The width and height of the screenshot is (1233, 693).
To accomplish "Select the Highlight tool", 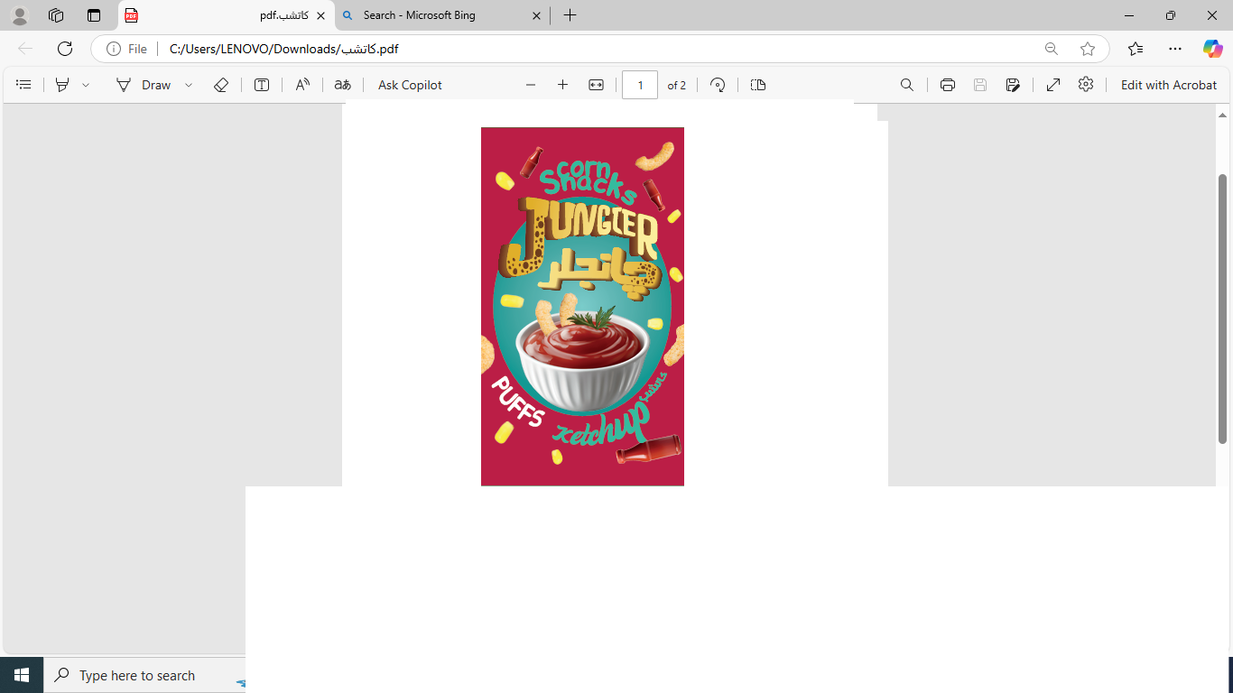I will click(62, 85).
